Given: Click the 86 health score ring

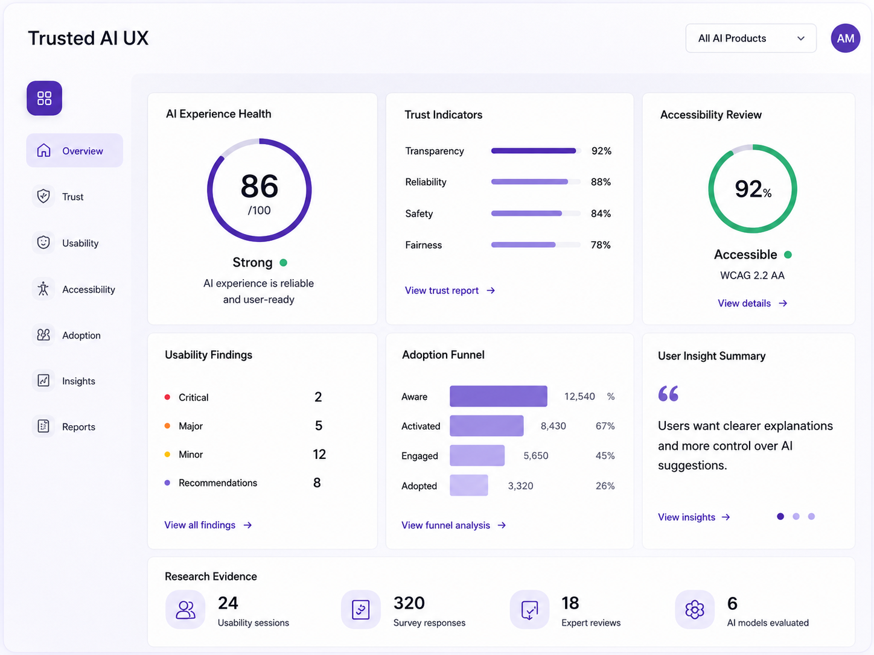Looking at the screenshot, I should 260,191.
